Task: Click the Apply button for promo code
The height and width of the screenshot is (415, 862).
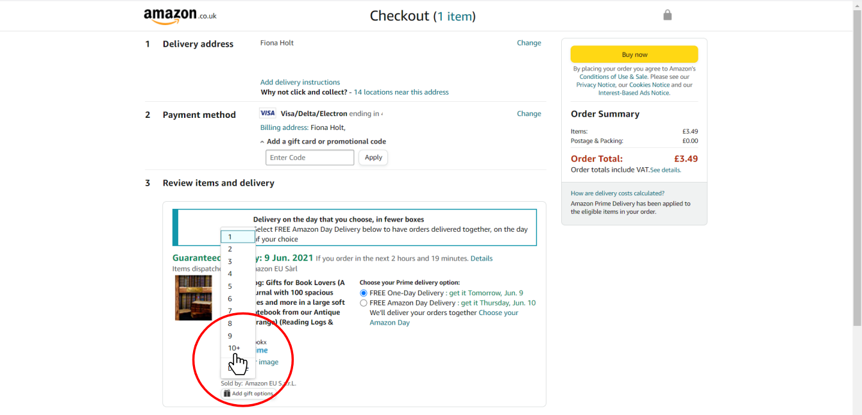Action: point(373,158)
